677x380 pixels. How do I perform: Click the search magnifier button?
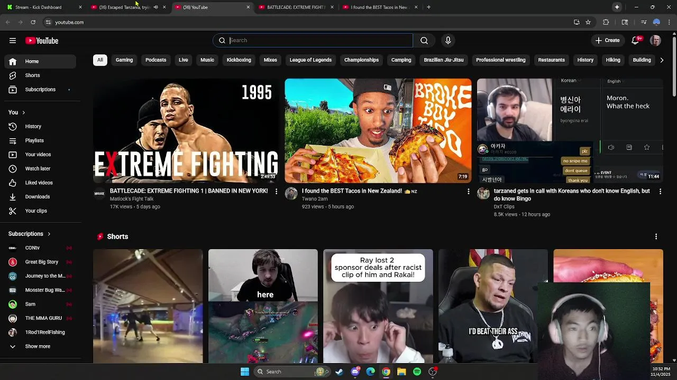(424, 41)
